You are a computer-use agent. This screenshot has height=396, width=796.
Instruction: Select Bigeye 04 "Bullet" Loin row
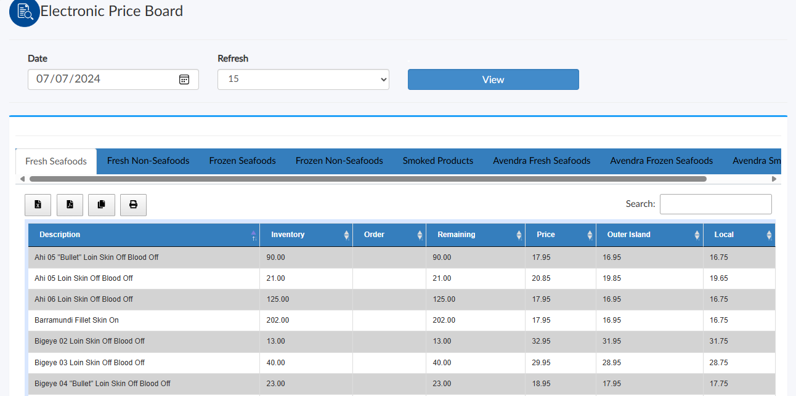tap(402, 384)
